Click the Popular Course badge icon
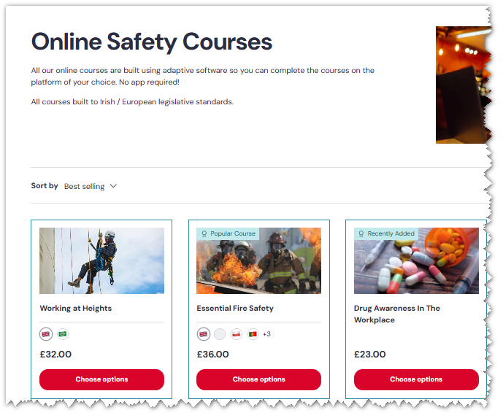503x418 pixels. coord(204,233)
